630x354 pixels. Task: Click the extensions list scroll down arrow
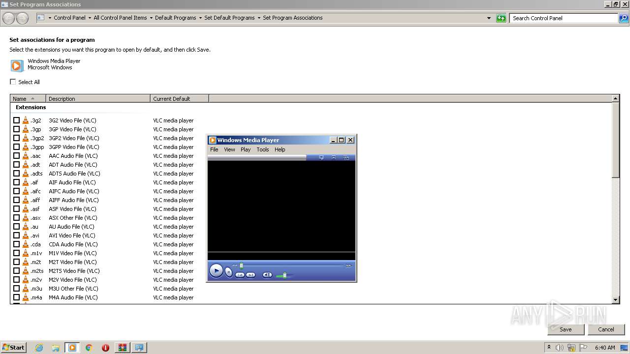[615, 299]
